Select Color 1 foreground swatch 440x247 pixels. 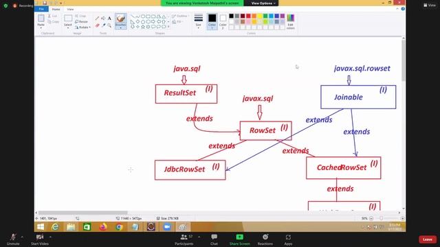pyautogui.click(x=212, y=21)
